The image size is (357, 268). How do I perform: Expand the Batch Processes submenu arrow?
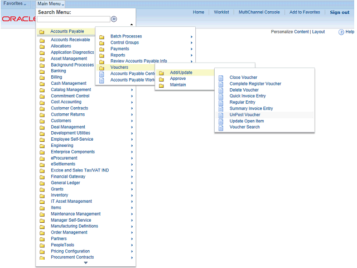tap(191, 37)
